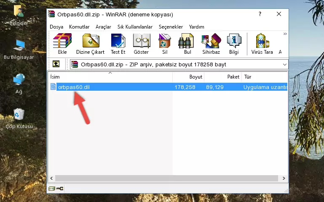
Task: Click the horizontal scrollbar right arrow
Action: 284,178
